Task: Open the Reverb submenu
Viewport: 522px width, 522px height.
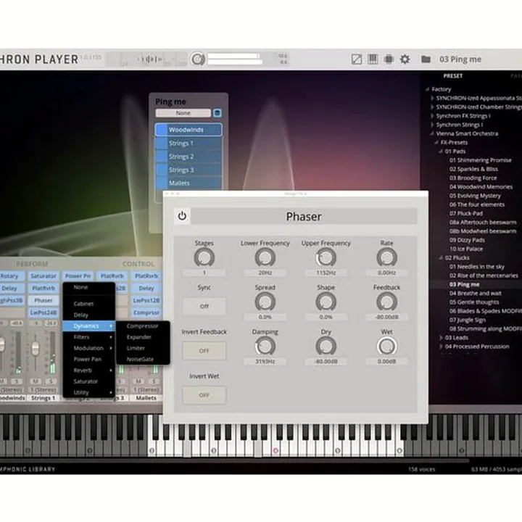Action: [x=89, y=370]
